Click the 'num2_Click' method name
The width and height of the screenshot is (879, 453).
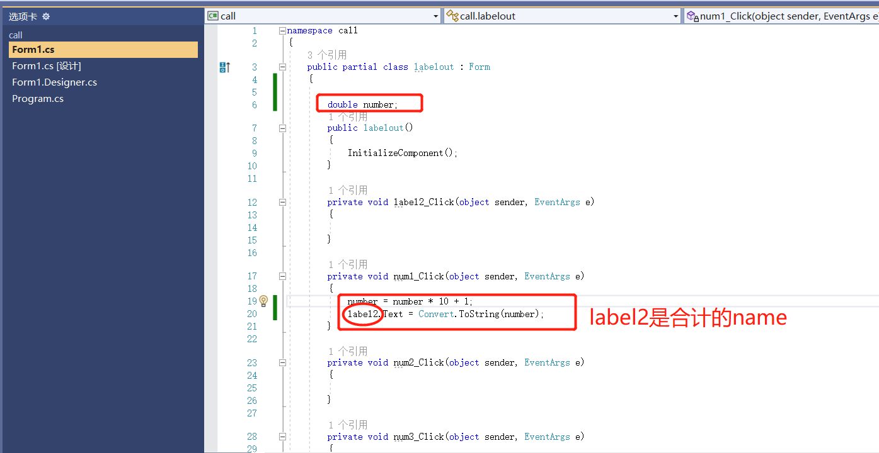(419, 362)
